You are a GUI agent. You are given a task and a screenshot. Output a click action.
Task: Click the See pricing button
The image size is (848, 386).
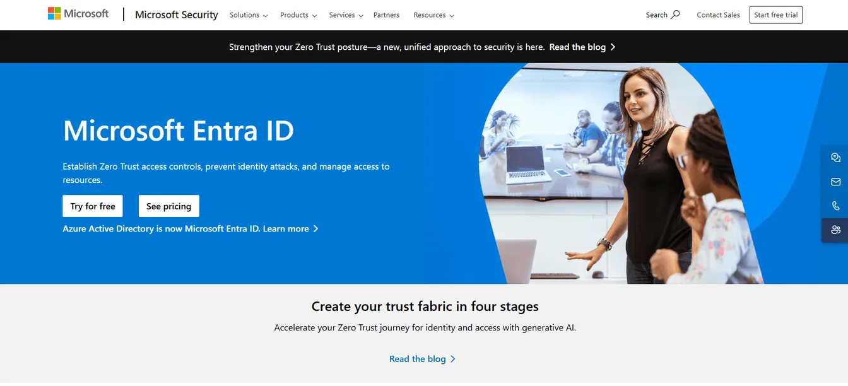click(x=169, y=206)
